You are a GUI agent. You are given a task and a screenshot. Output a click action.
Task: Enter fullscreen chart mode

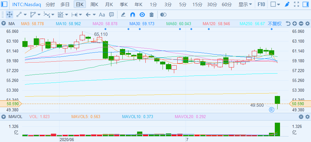[296, 4]
